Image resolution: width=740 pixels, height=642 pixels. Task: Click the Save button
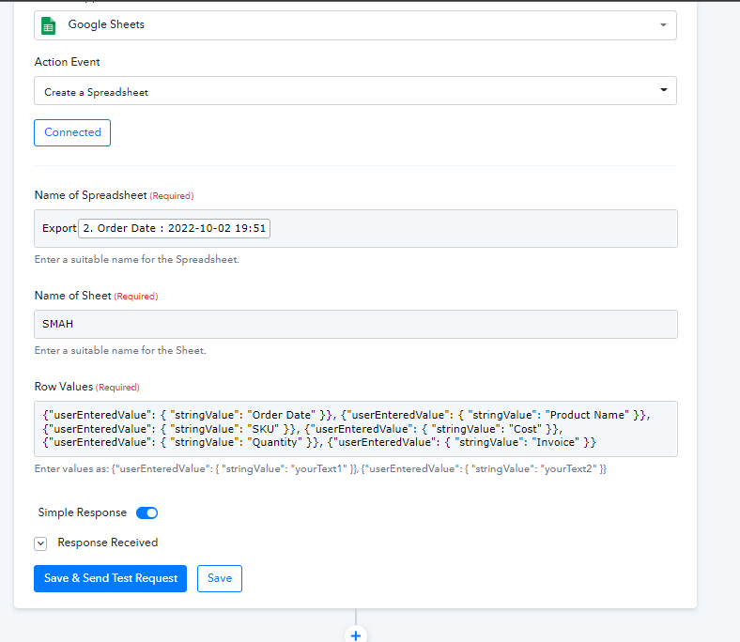pyautogui.click(x=220, y=578)
